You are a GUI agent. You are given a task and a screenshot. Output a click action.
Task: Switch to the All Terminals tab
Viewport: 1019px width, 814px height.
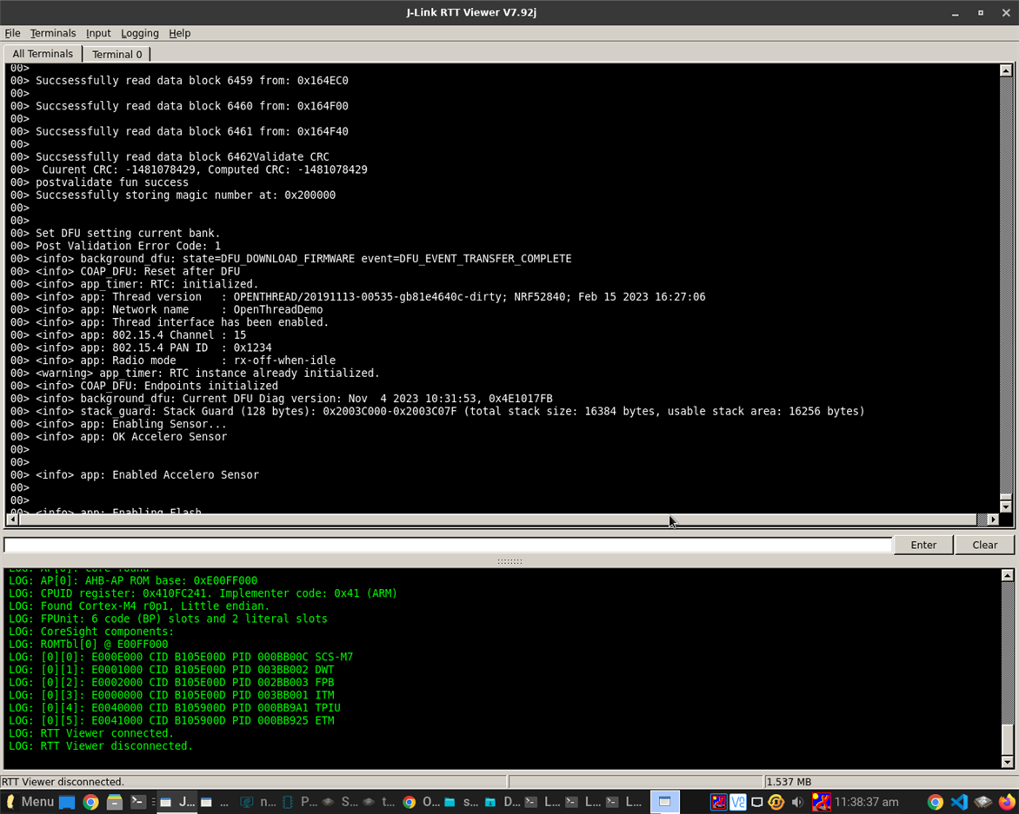(43, 54)
